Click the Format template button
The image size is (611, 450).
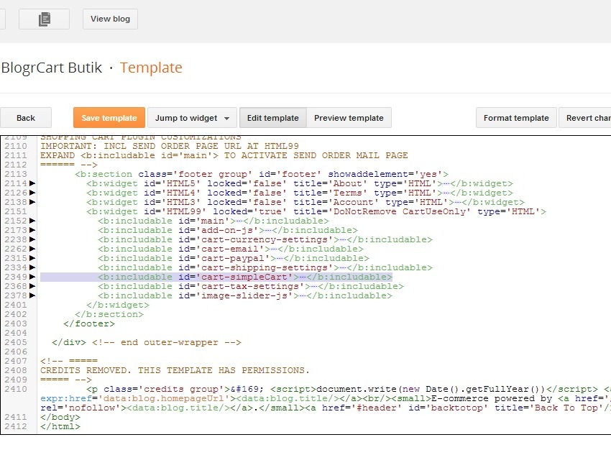(516, 118)
